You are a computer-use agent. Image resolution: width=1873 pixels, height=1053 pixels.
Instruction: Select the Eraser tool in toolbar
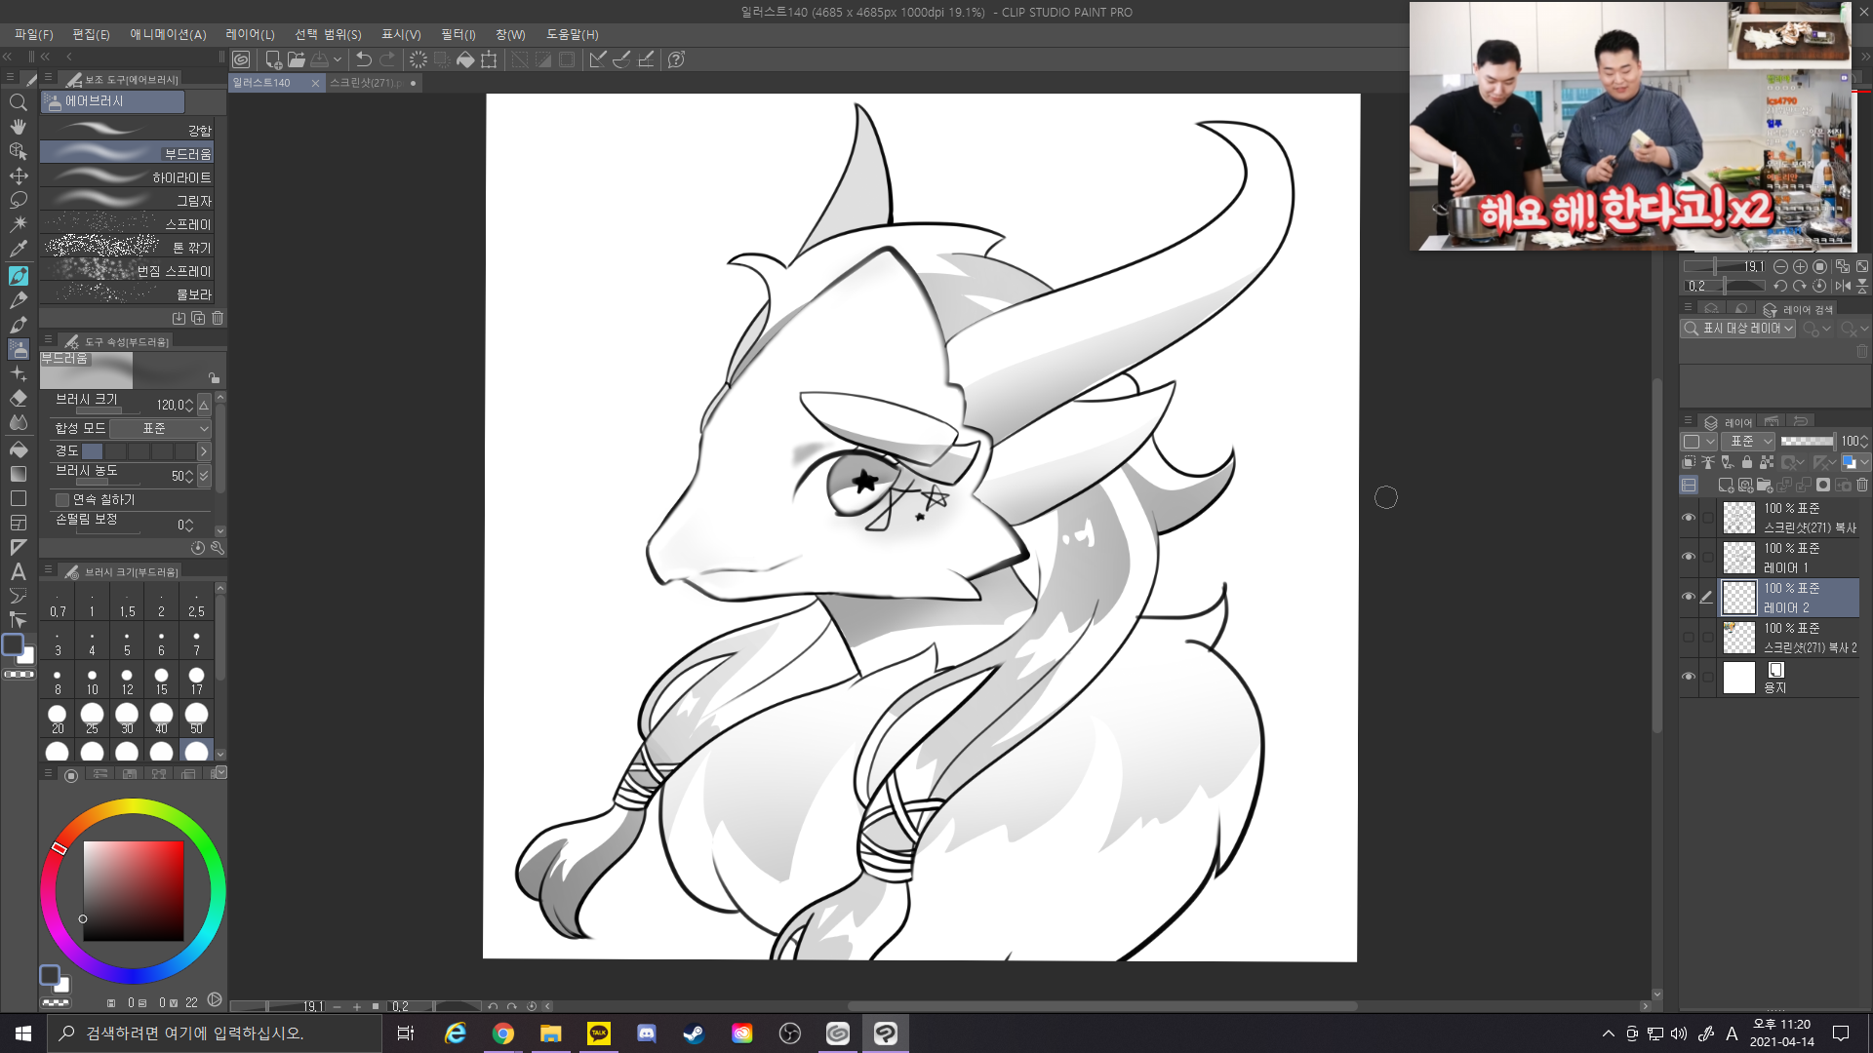click(x=18, y=398)
